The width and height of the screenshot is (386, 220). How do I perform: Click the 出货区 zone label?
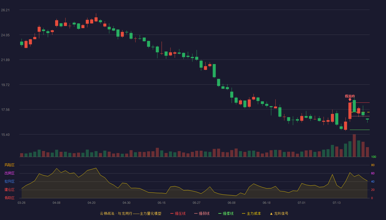[x=9, y=173]
